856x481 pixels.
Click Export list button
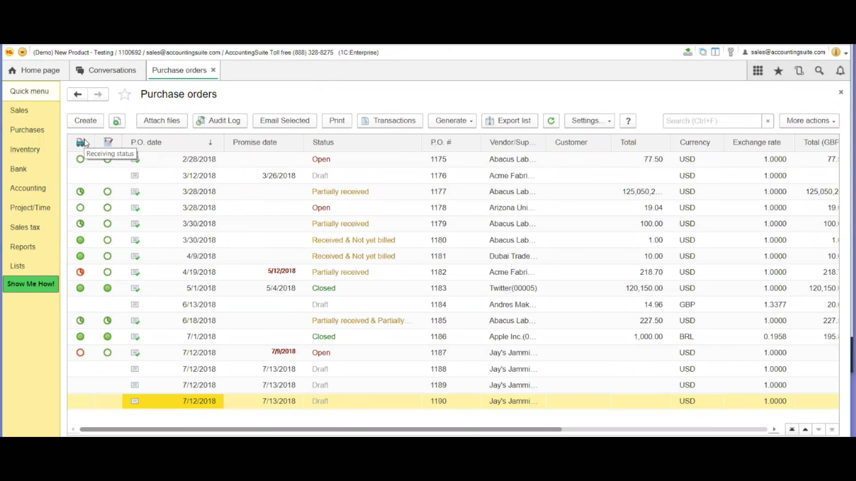click(x=510, y=121)
